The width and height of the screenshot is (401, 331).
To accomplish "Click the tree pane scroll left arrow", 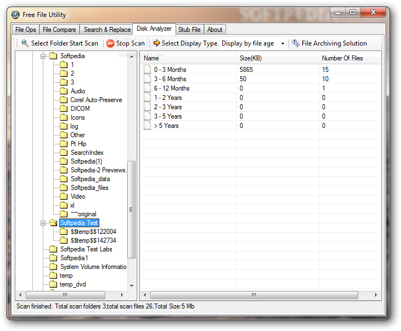I will [x=20, y=295].
